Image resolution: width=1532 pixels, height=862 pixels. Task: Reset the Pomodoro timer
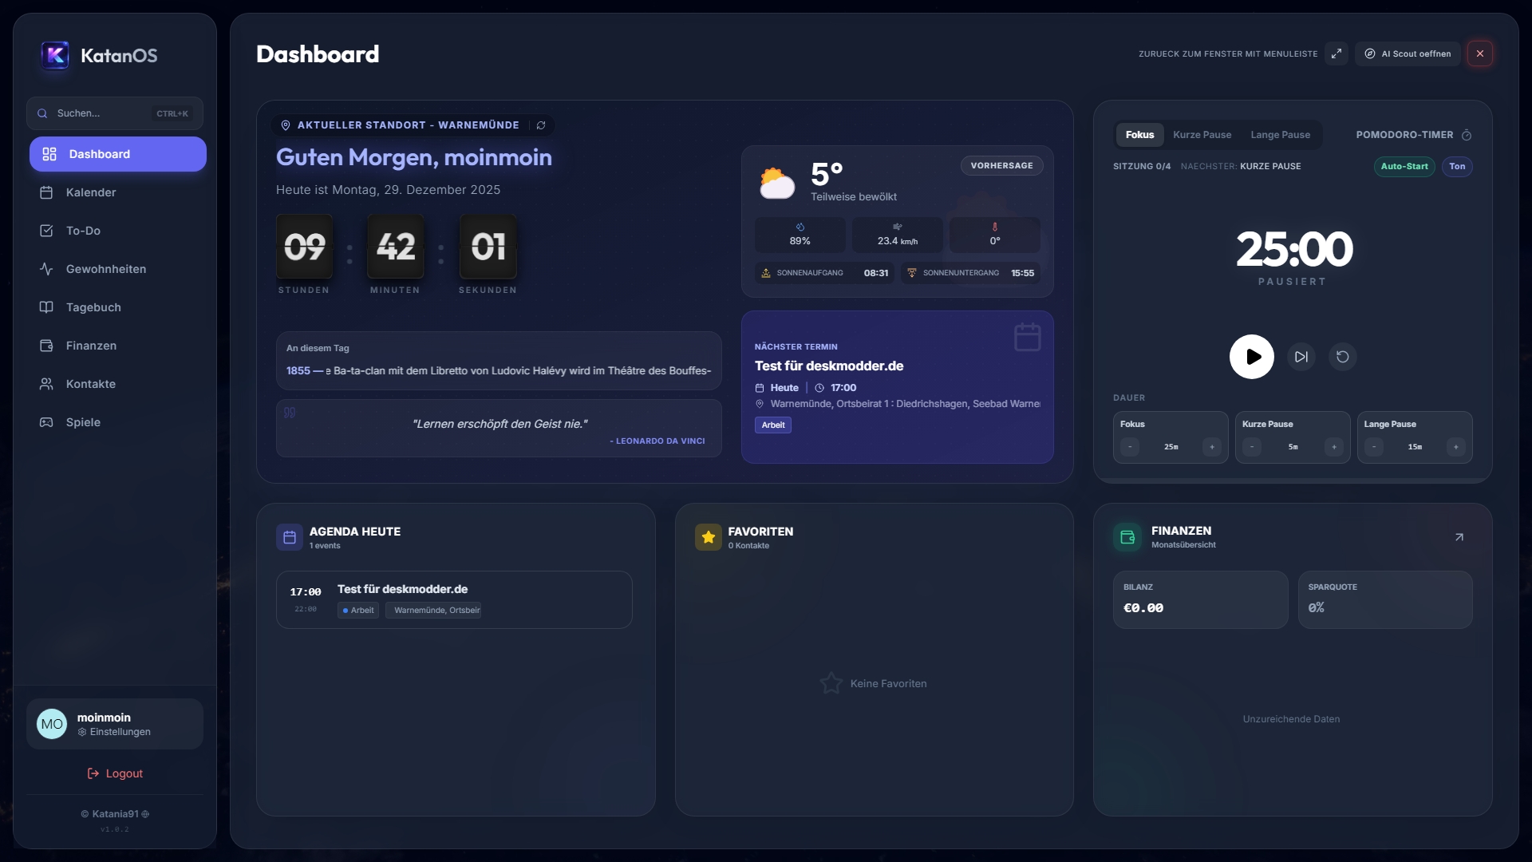click(x=1343, y=357)
